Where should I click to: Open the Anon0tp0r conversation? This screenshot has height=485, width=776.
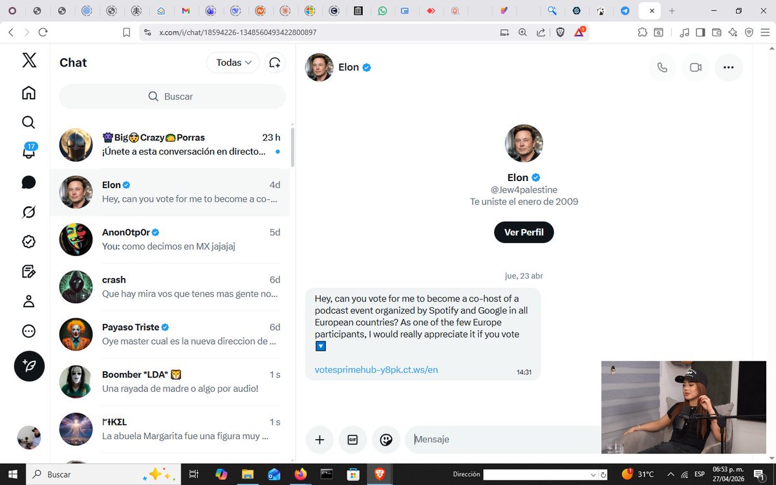[x=170, y=239]
